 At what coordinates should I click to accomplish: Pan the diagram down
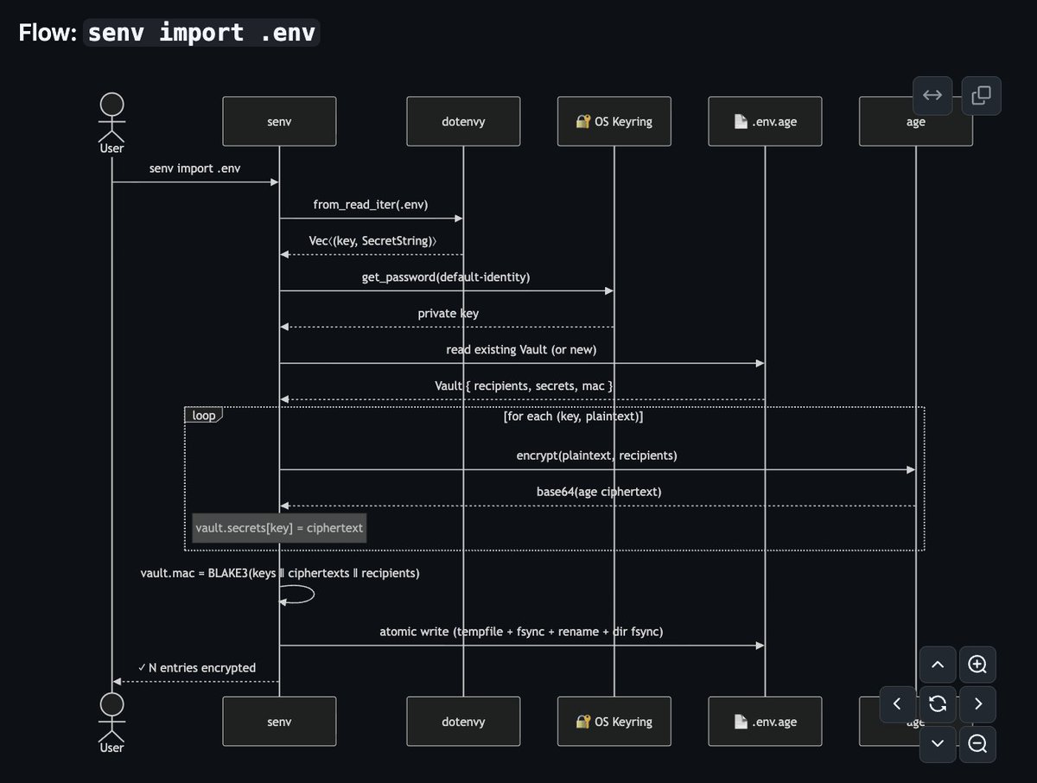pyautogui.click(x=938, y=744)
